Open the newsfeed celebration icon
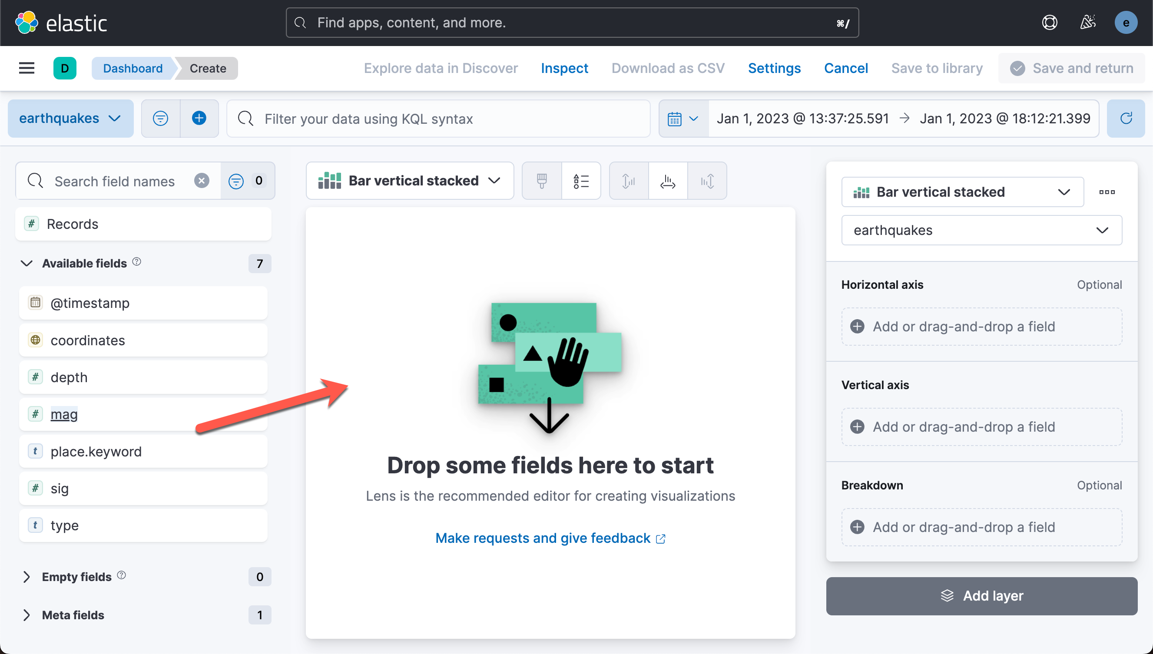This screenshot has height=654, width=1153. [x=1088, y=23]
